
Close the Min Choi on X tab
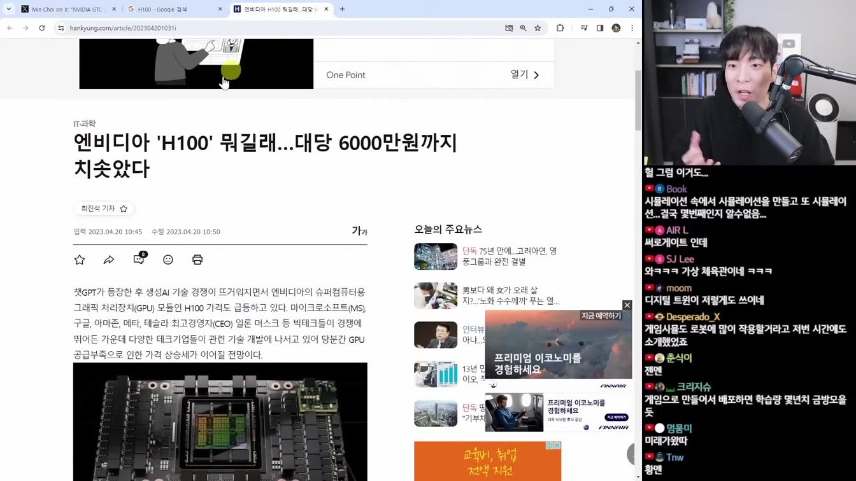(x=114, y=10)
